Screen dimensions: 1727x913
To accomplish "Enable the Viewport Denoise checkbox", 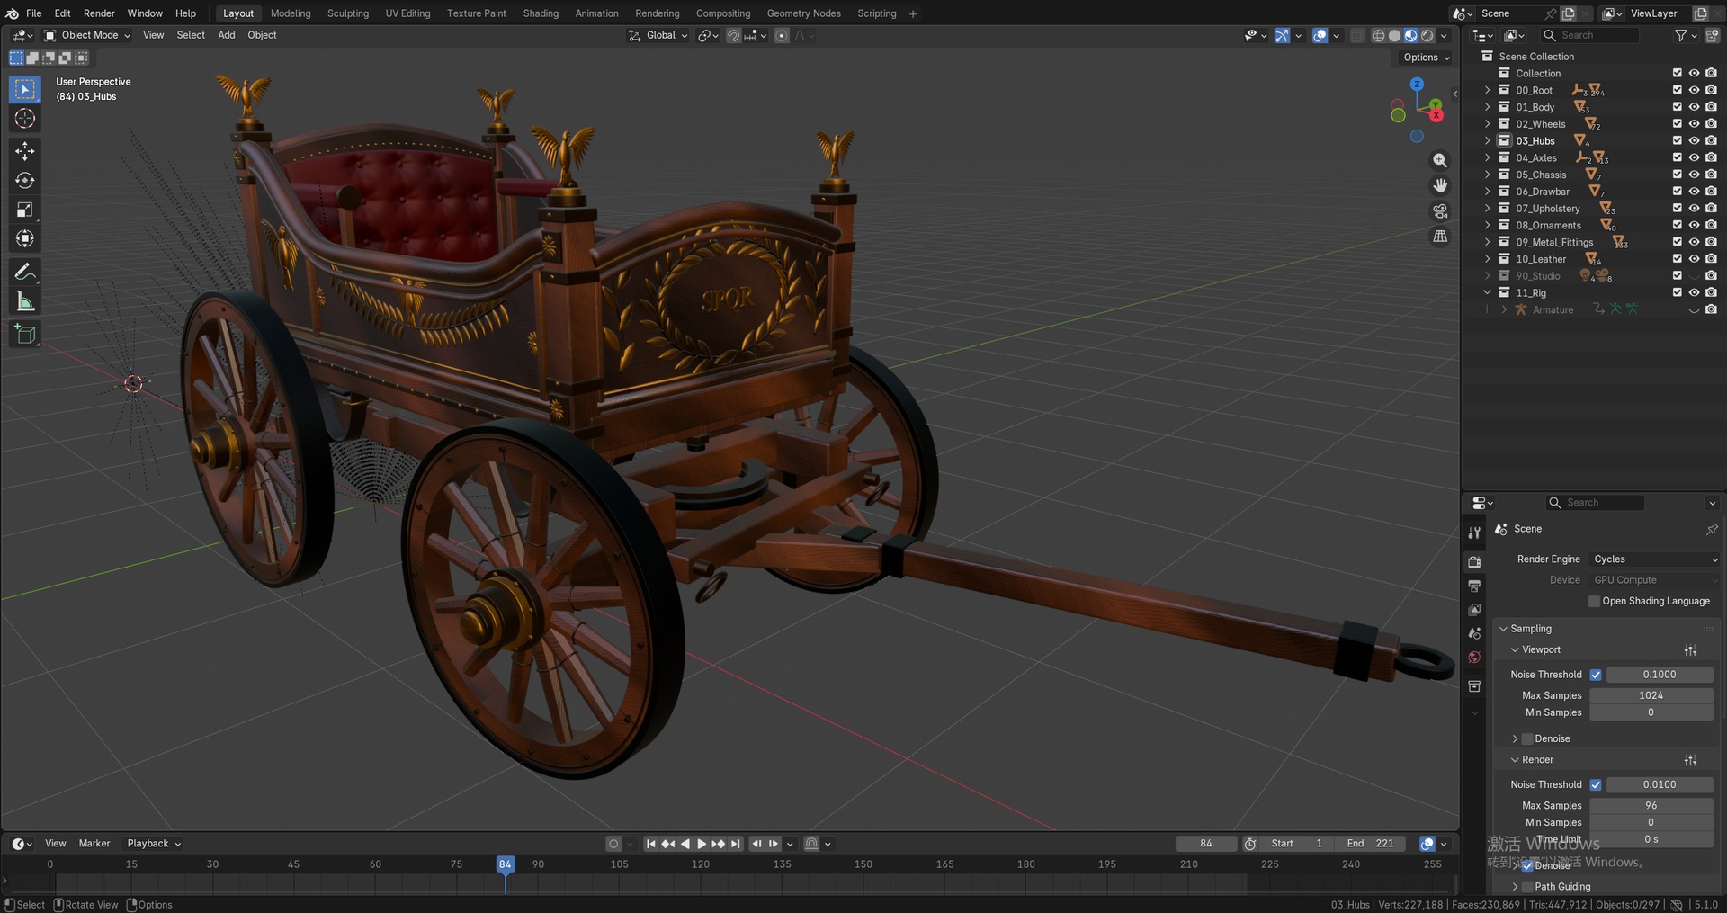I will pos(1527,738).
